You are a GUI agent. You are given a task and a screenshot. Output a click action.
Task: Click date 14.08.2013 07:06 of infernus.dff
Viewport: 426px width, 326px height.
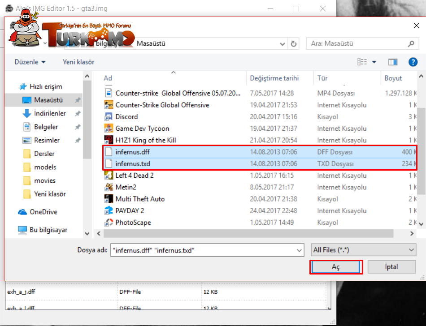[274, 152]
